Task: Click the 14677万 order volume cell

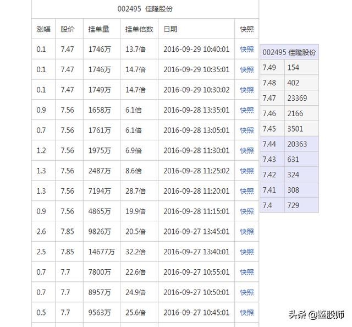Action: (101, 252)
